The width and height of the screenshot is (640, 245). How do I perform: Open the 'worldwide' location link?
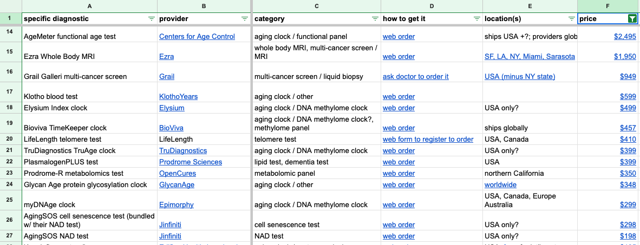500,185
